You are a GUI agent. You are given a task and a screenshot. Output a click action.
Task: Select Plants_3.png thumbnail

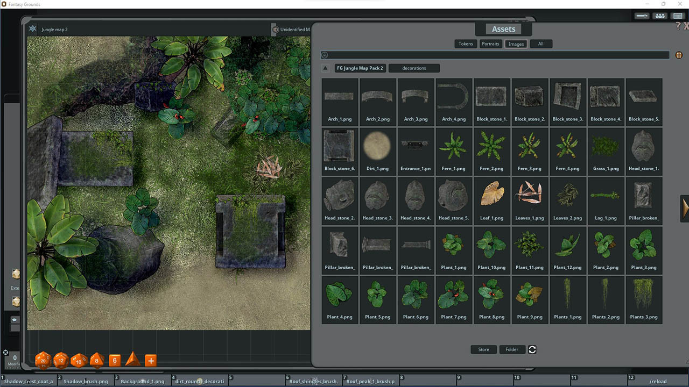click(644, 300)
